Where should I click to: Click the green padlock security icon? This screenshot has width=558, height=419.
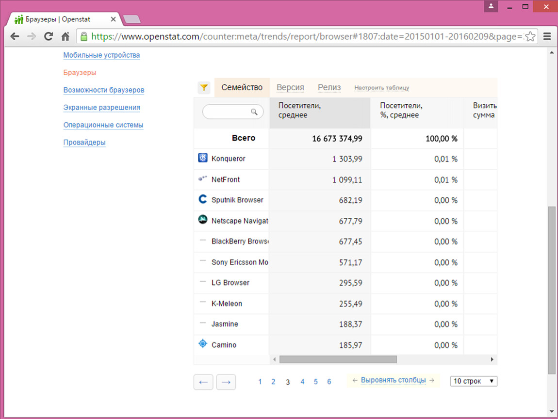[x=84, y=36]
